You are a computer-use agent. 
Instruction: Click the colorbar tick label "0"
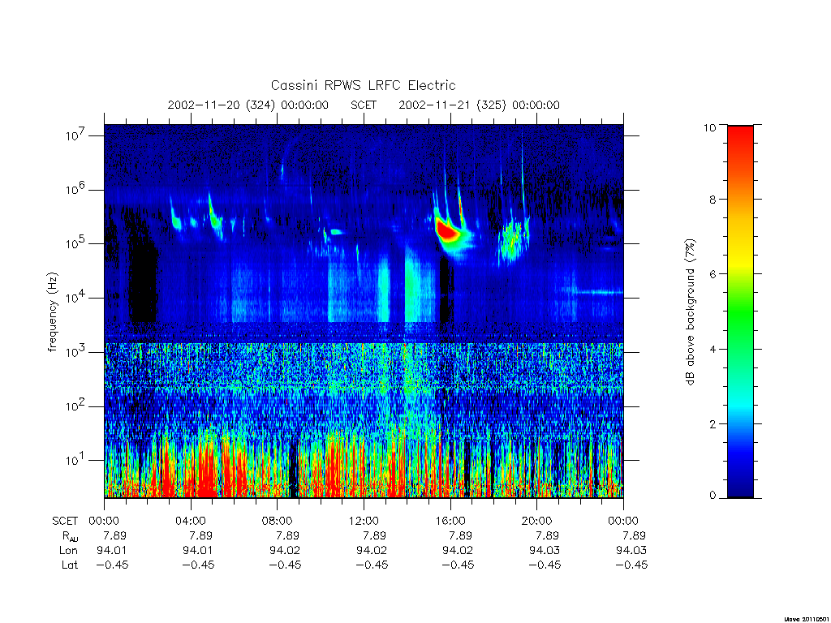(x=713, y=496)
